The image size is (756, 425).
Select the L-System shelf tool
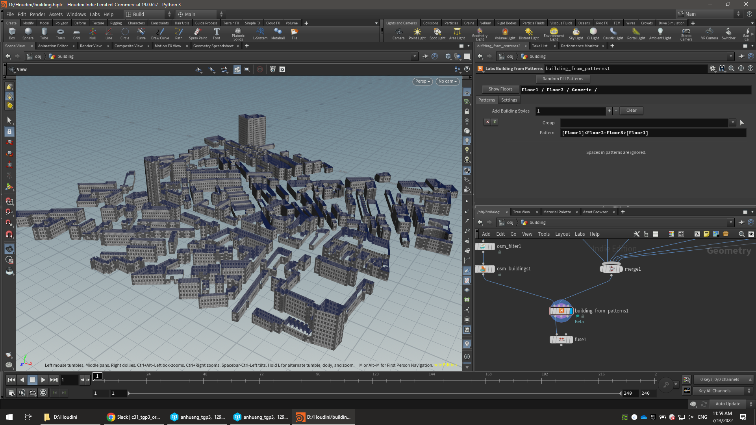[x=260, y=33]
